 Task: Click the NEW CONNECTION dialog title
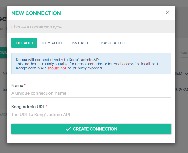tap(36, 13)
